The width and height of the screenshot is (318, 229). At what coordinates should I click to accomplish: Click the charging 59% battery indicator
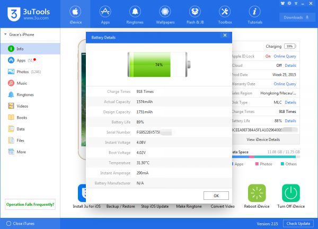coord(290,46)
